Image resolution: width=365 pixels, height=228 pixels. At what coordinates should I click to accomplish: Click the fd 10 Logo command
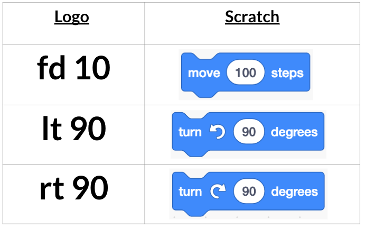[73, 68]
